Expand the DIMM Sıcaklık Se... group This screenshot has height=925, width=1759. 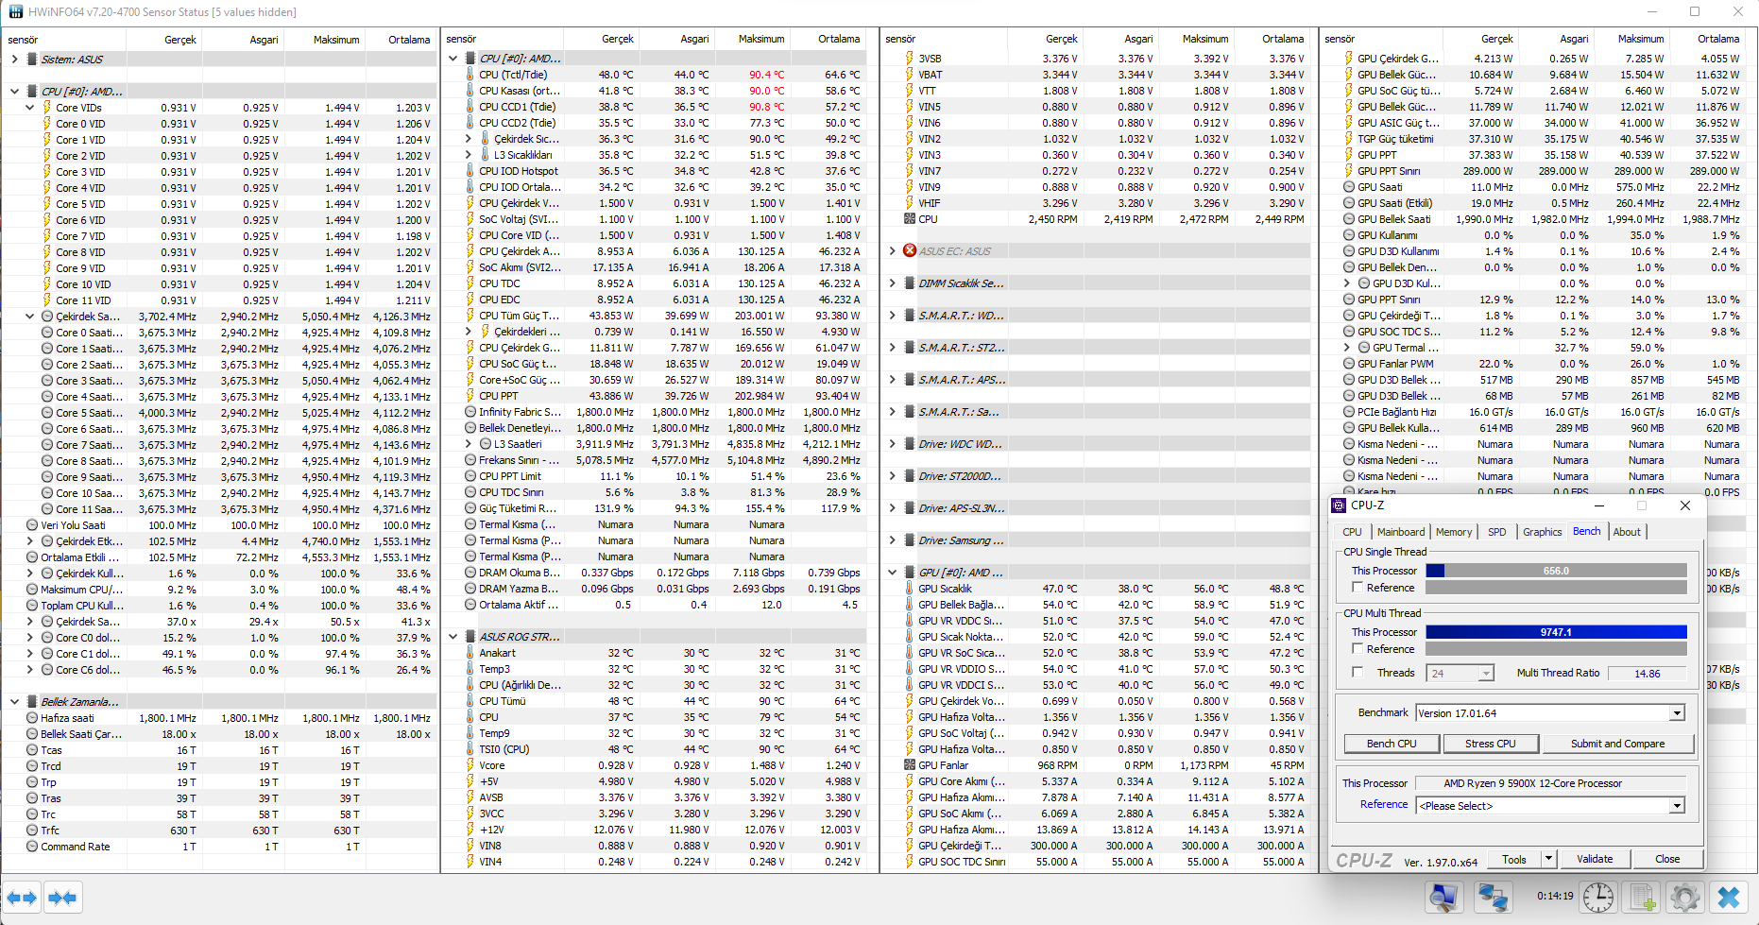pyautogui.click(x=892, y=283)
